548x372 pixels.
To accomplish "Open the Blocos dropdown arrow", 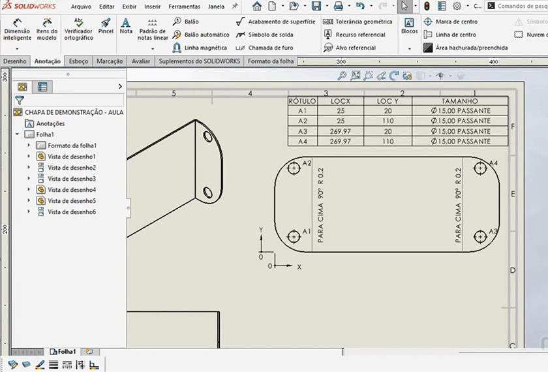I will click(x=409, y=48).
